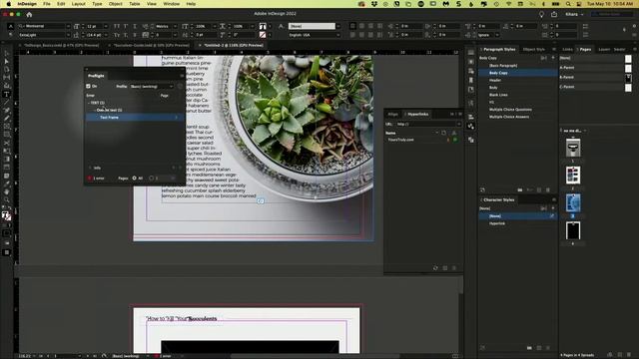Collapse the Overset text (1) error group
Screen dimensions: 639x359
(x=94, y=110)
